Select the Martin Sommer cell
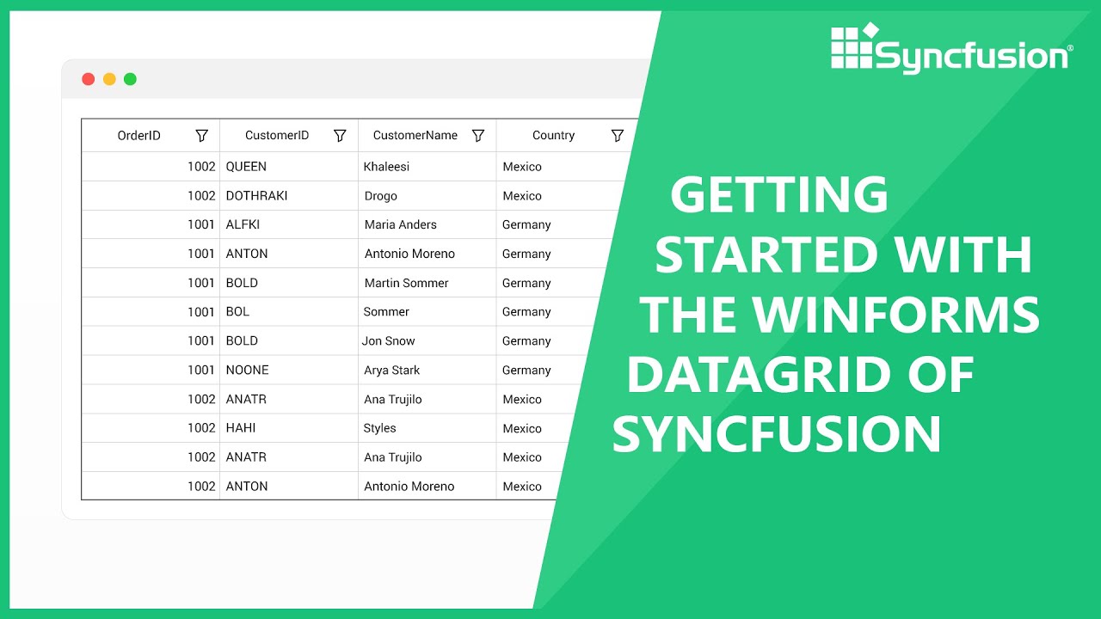The height and width of the screenshot is (619, 1101). pos(427,283)
